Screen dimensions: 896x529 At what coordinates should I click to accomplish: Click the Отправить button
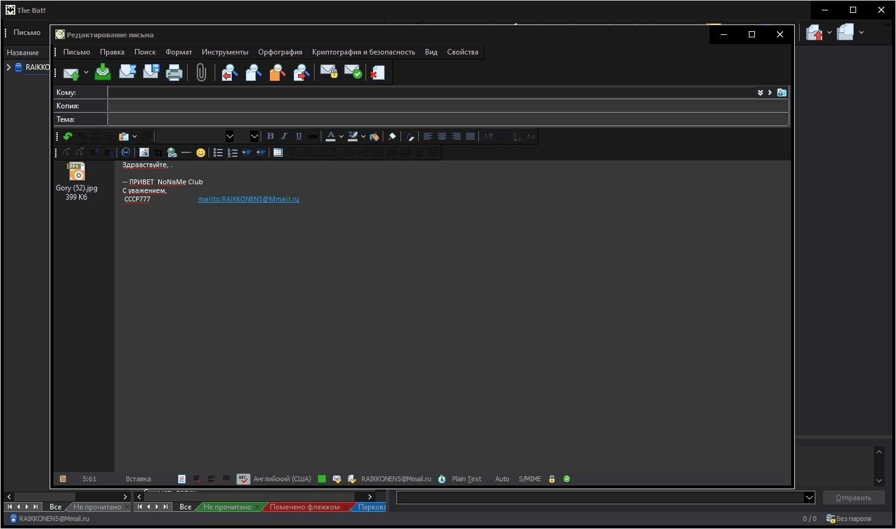tap(853, 498)
